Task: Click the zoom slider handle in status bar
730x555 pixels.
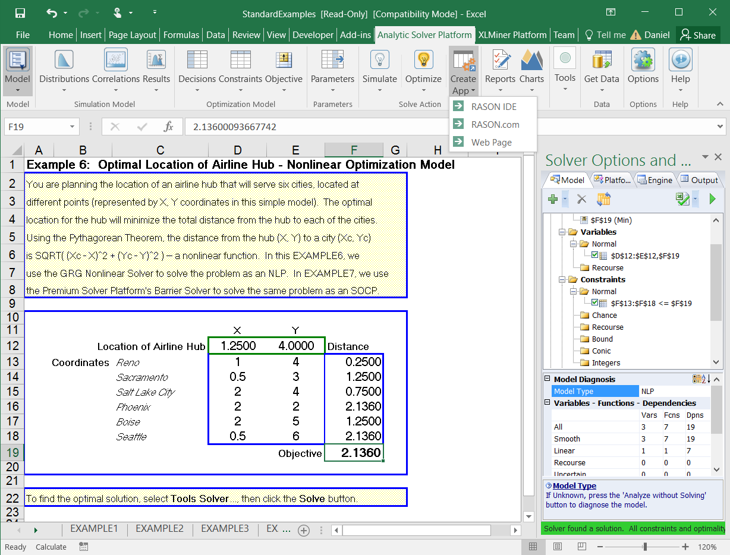Action: 644,547
